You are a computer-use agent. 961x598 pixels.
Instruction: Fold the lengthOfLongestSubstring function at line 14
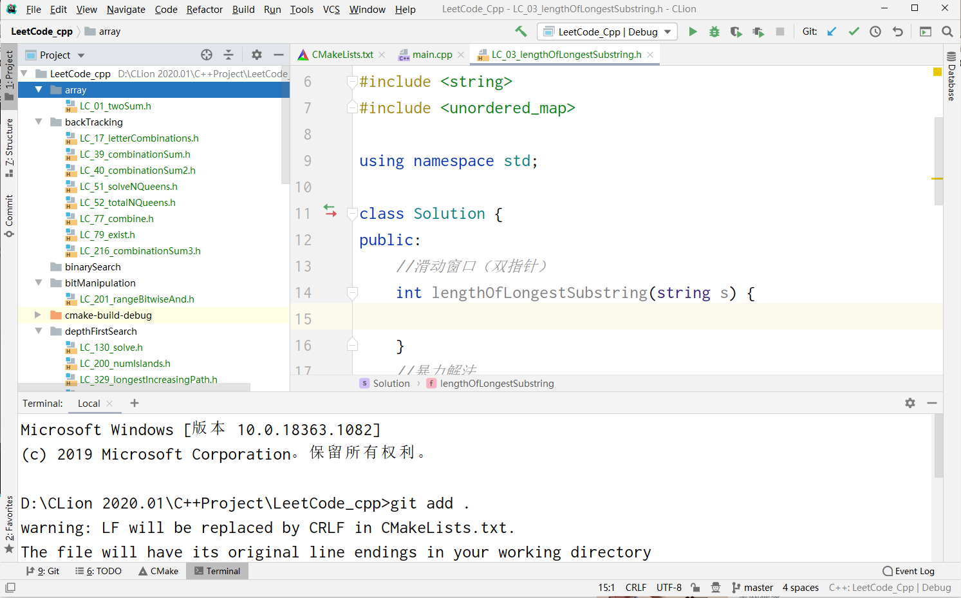(352, 293)
